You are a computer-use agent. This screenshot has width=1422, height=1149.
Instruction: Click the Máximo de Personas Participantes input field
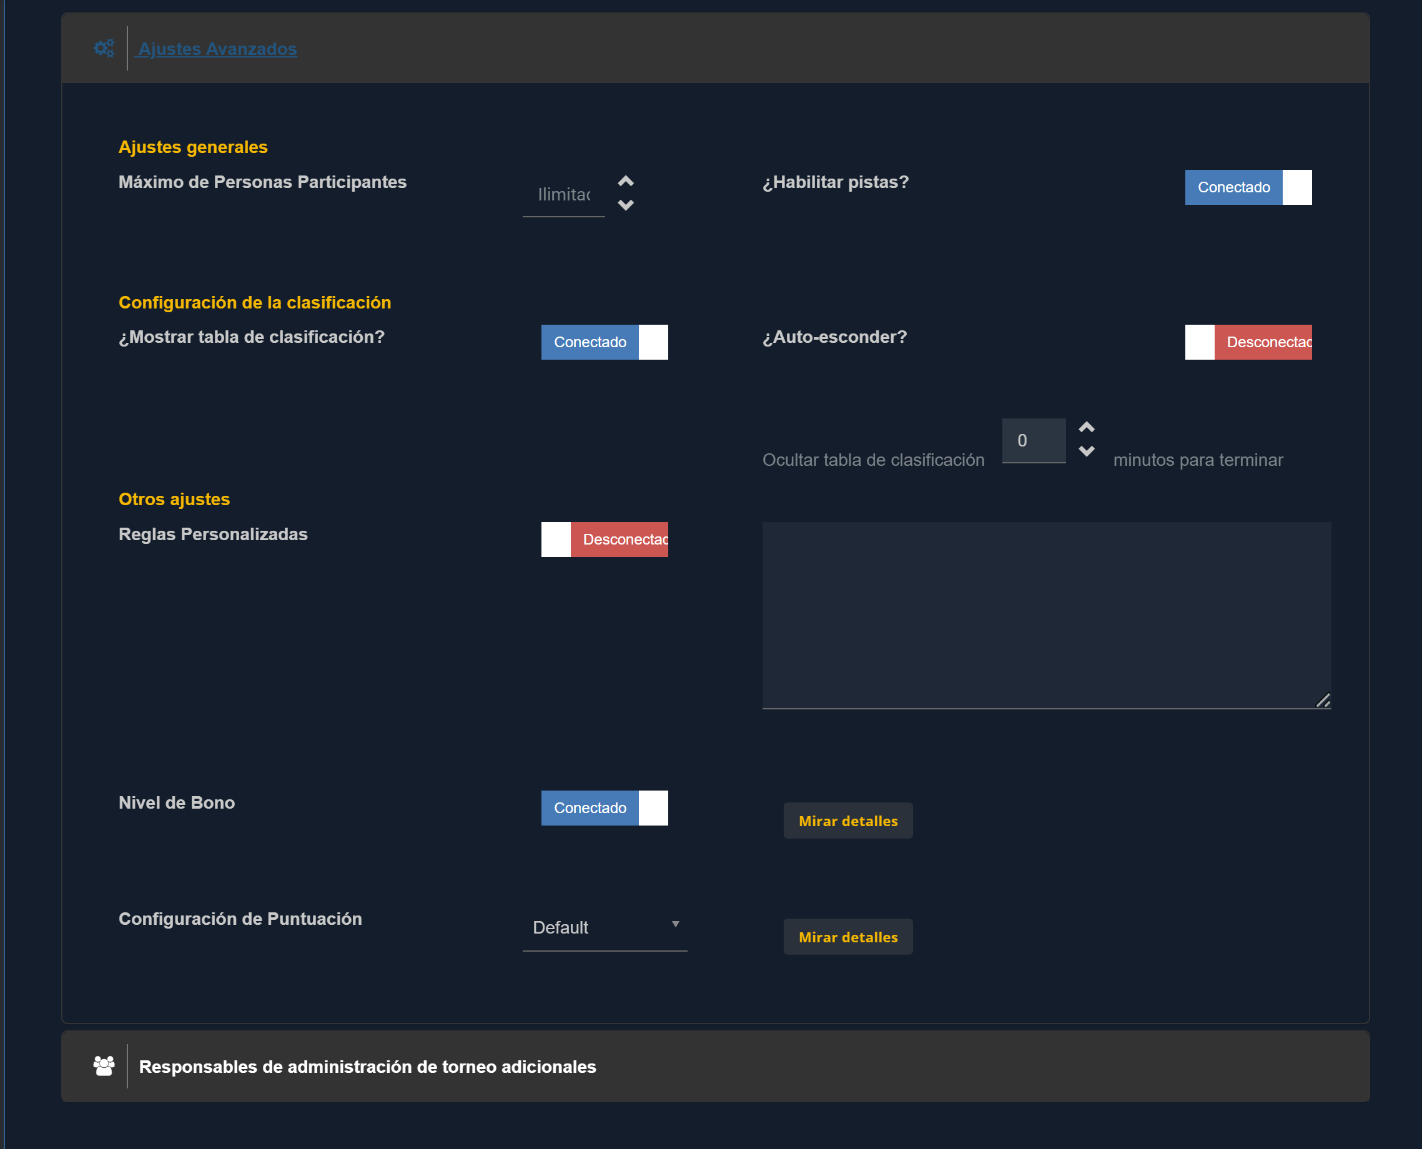(x=563, y=195)
